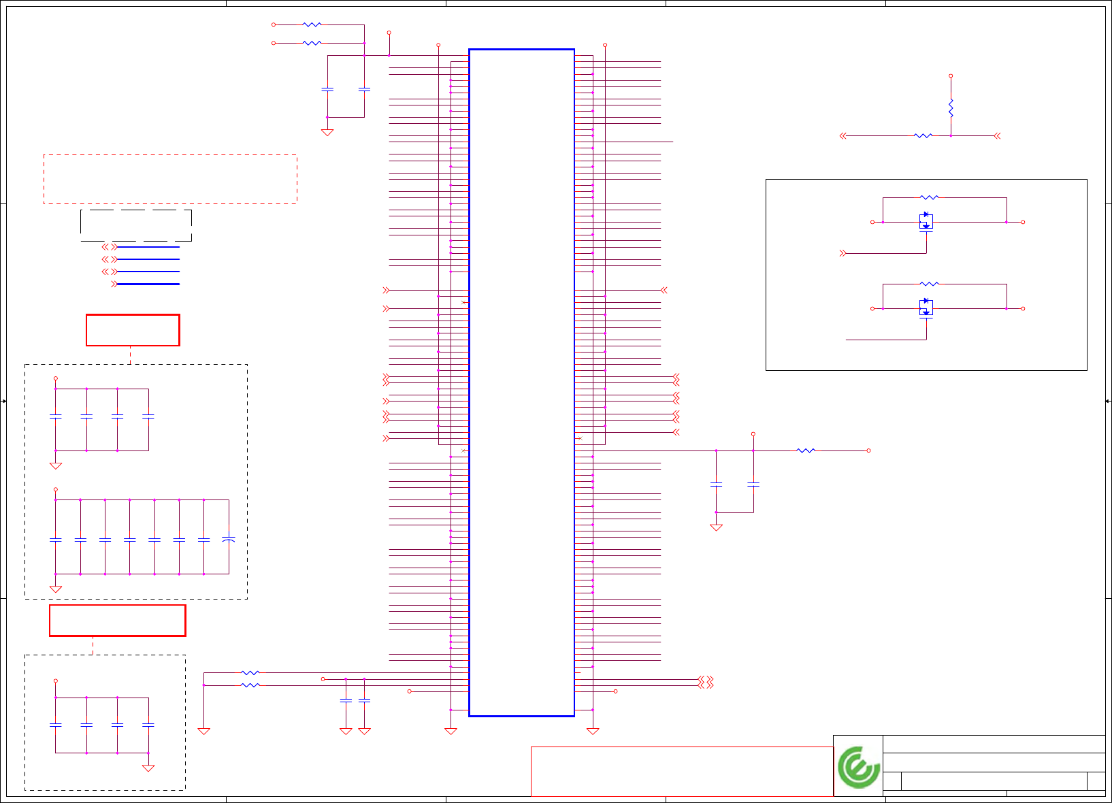Click the empty red-outlined box beside the logo

pyautogui.click(x=682, y=771)
